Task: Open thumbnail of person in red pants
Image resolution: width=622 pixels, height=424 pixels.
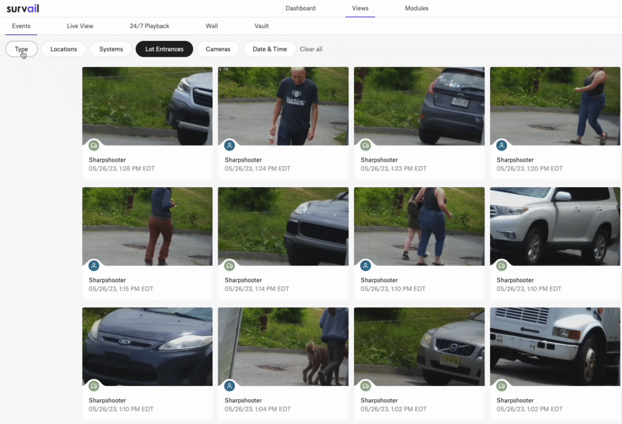Action: click(147, 226)
